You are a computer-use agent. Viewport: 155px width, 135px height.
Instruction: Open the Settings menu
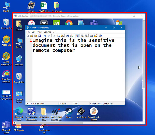pyautogui.click(x=47, y=32)
